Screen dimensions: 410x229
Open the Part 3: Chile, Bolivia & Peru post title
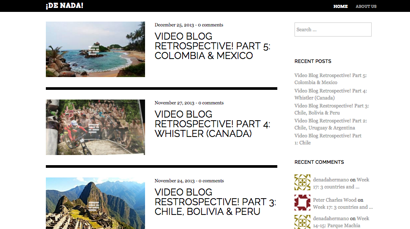point(215,202)
